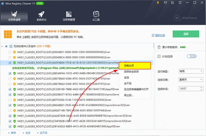Image resolution: width=206 pixels, height=136 pixels.
Task: Toggle the 无效的插件以及组件 category checkbox
Action: (6, 46)
